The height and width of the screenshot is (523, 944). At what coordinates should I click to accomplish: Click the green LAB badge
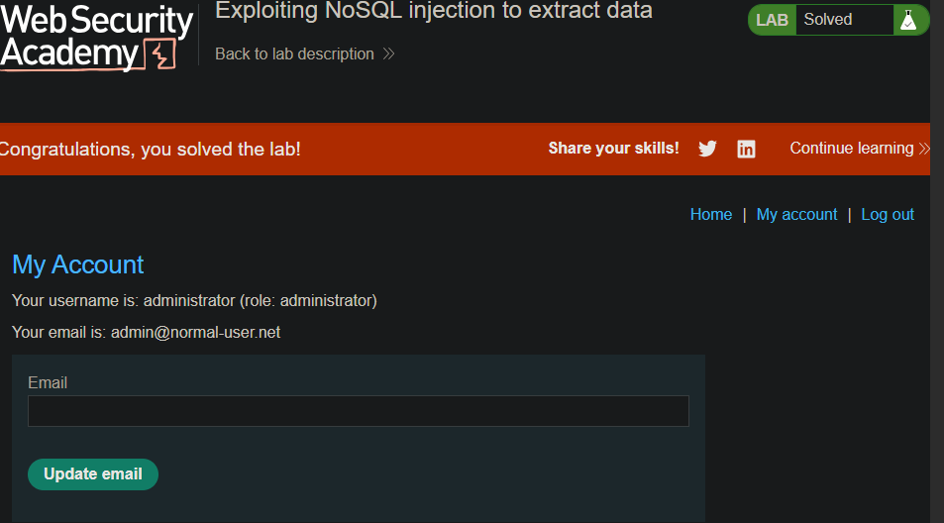[x=772, y=20]
